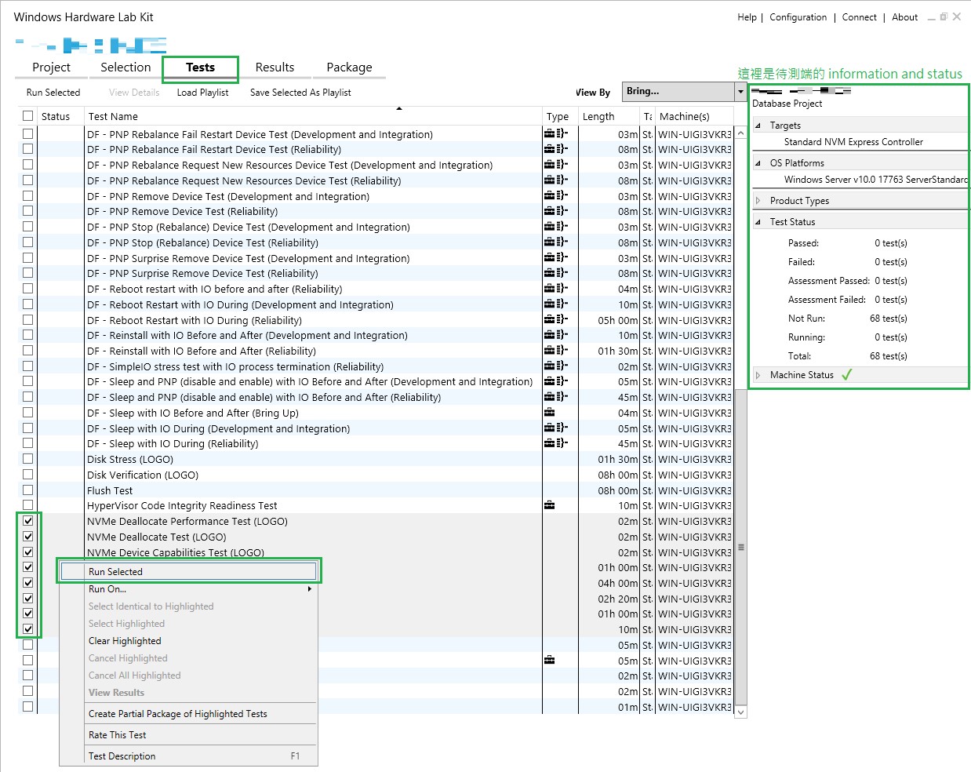Click the test list scrollbar thumb
The width and height of the screenshot is (971, 772).
coord(740,547)
